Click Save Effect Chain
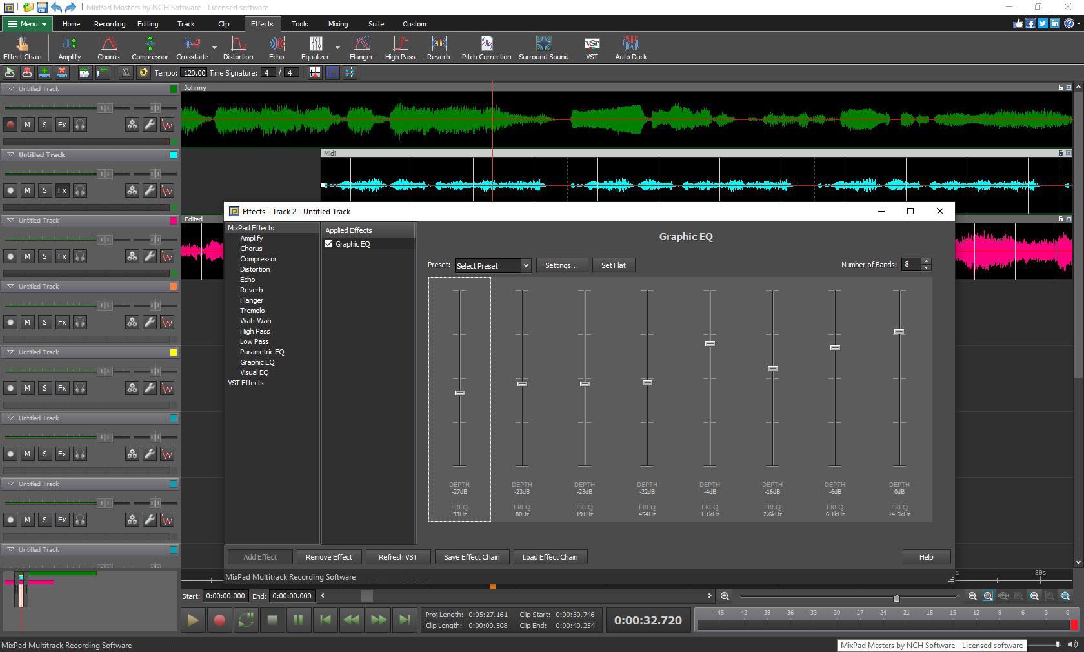The width and height of the screenshot is (1084, 652). coord(472,556)
